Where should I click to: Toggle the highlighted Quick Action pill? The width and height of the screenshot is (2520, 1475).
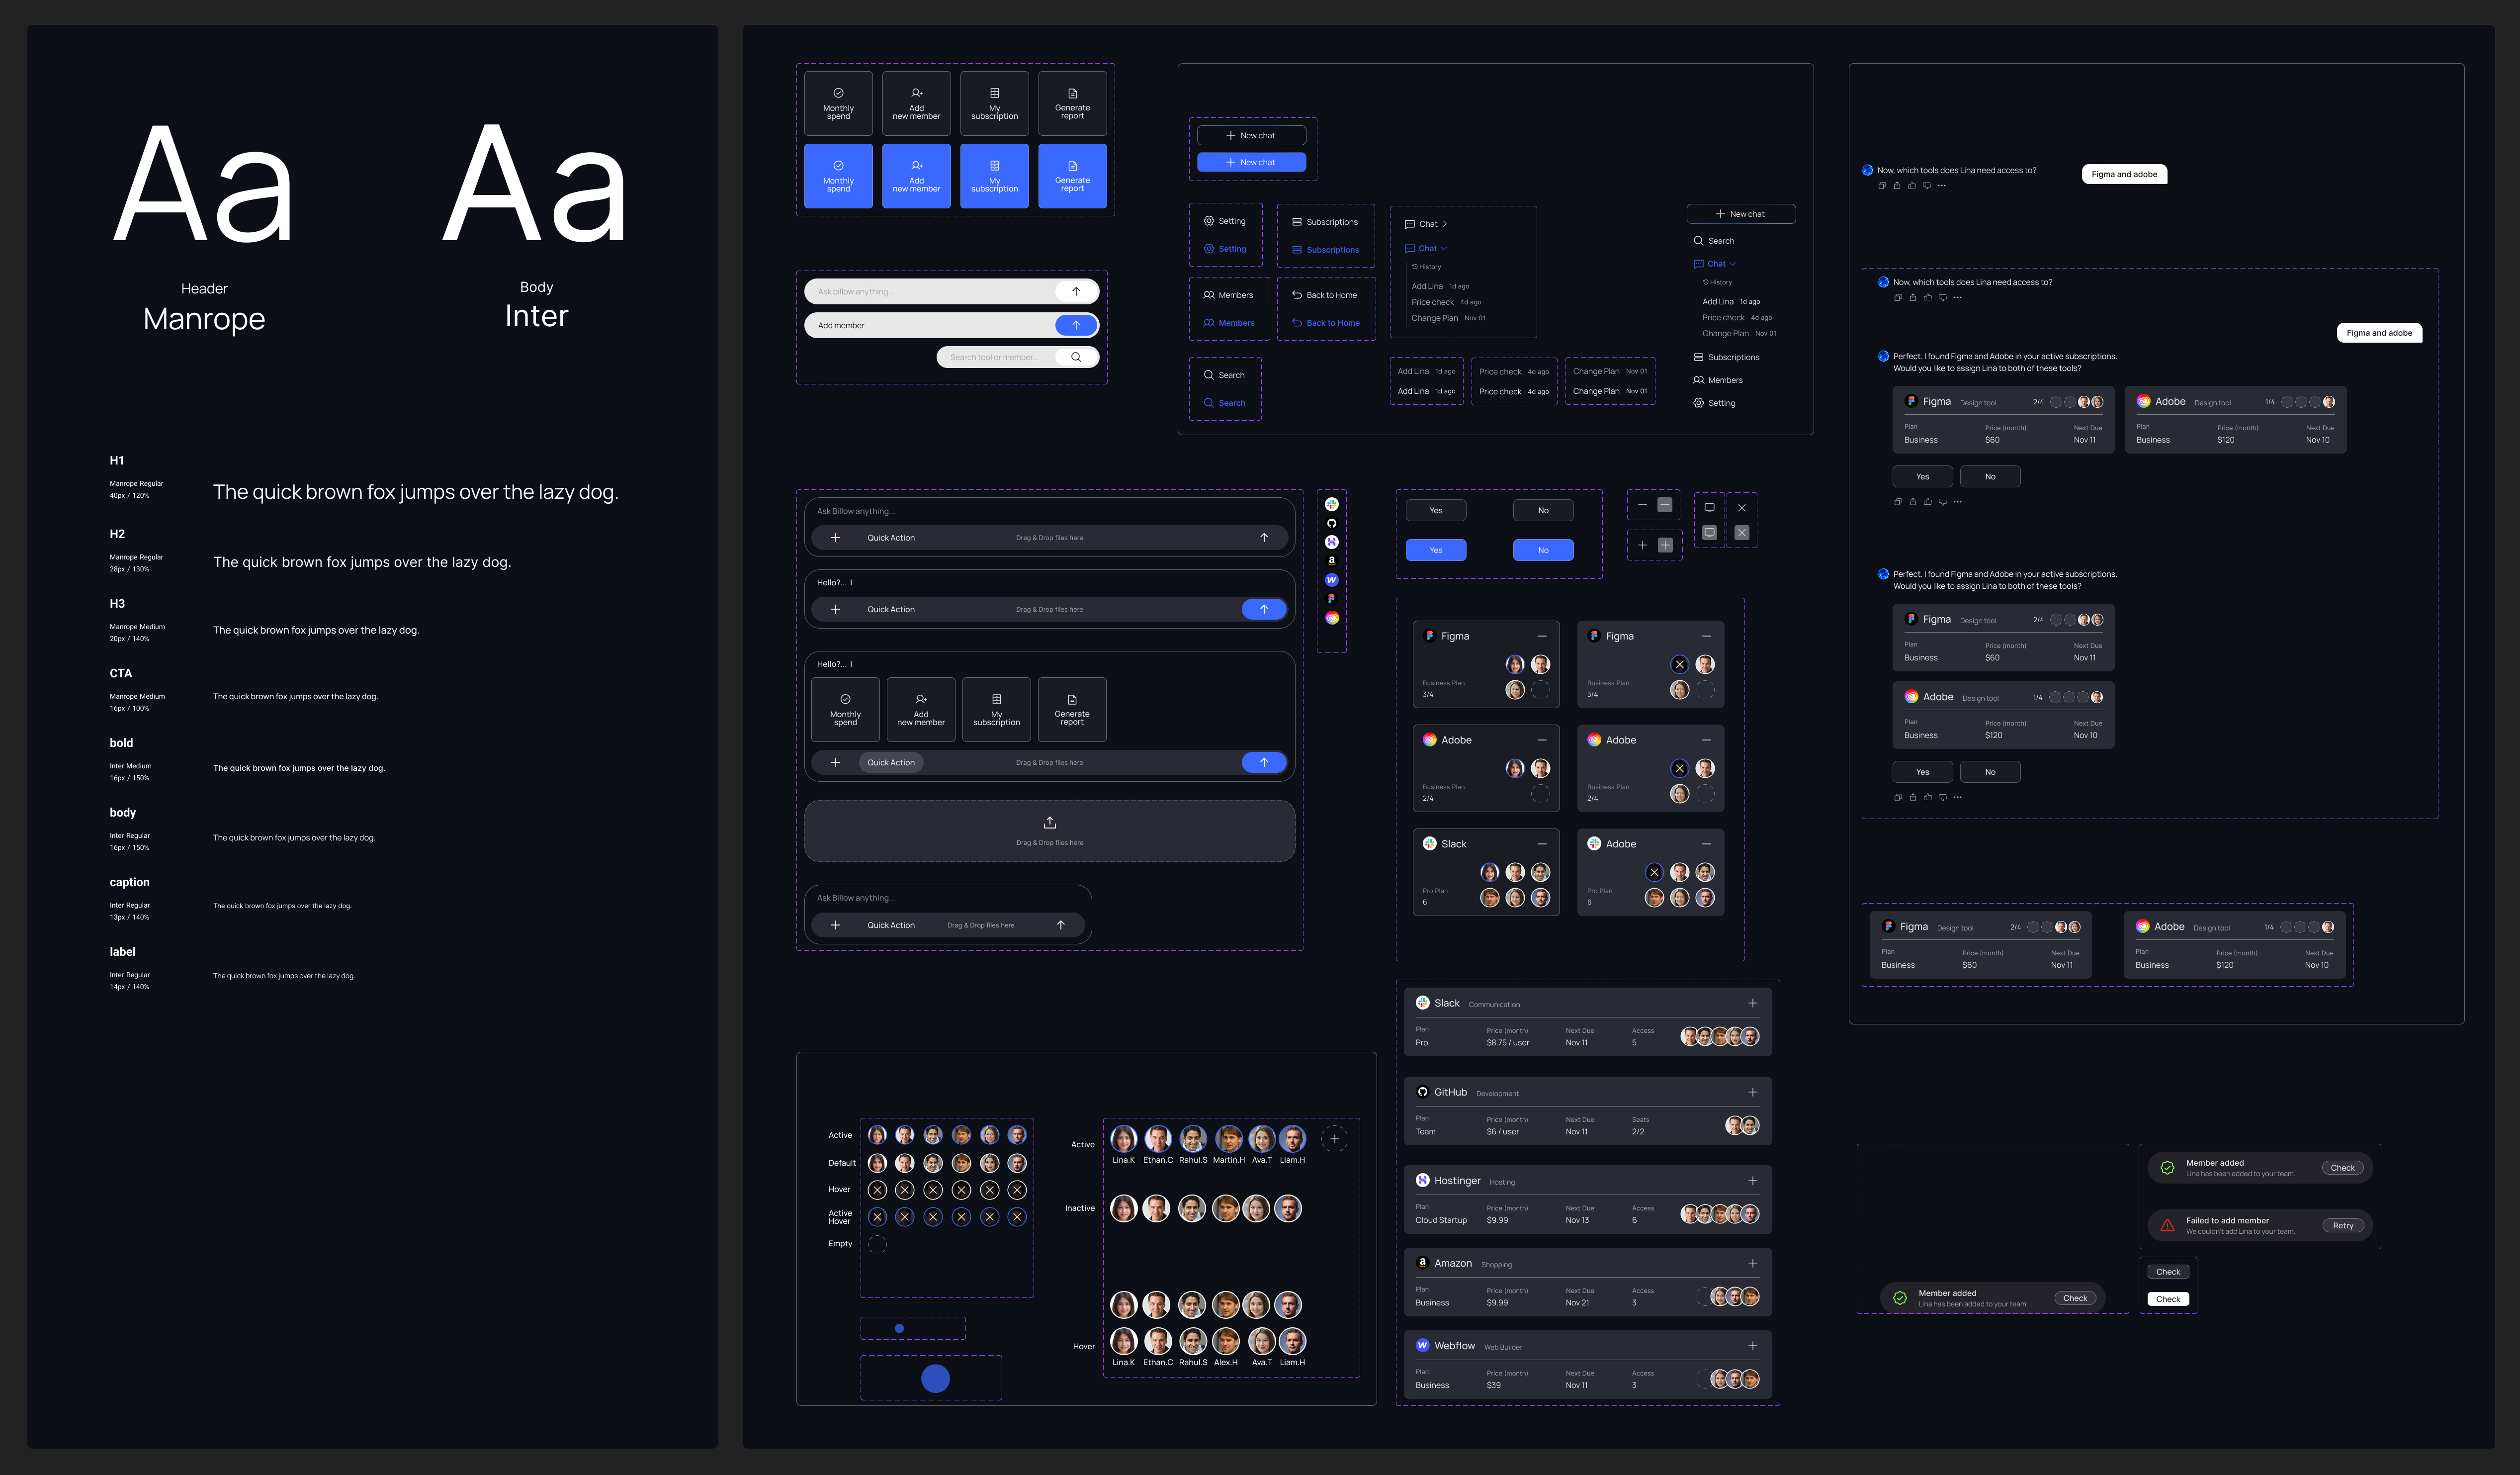click(890, 763)
